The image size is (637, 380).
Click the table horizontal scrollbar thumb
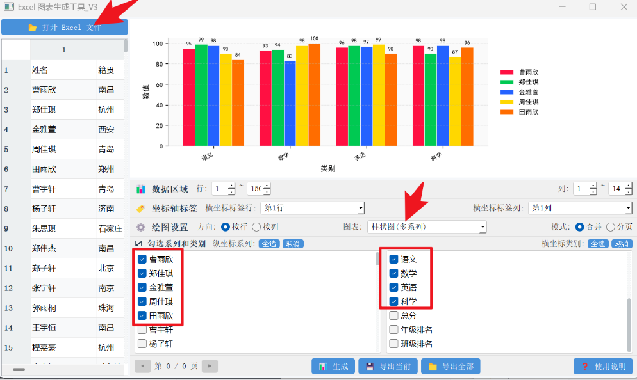point(19,370)
